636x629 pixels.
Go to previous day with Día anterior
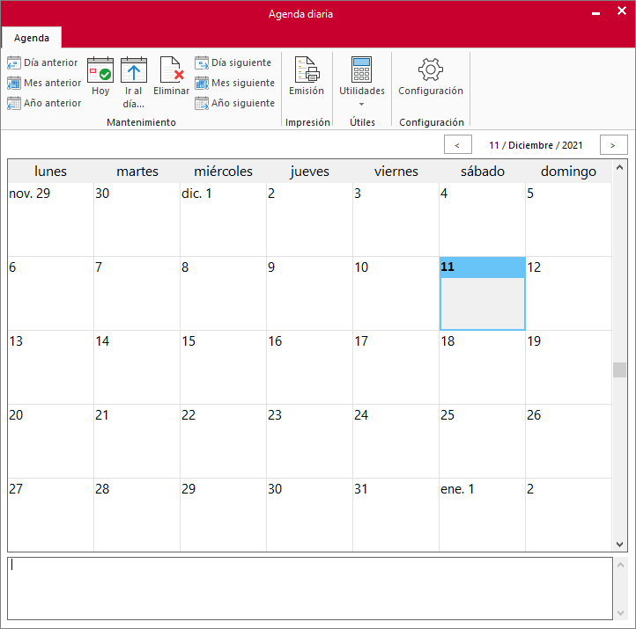42,62
